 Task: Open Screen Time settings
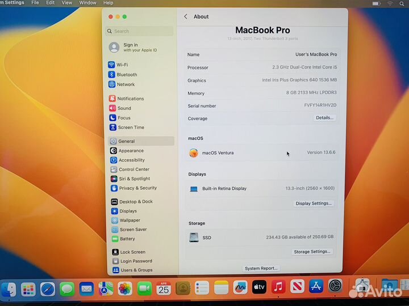click(127, 127)
